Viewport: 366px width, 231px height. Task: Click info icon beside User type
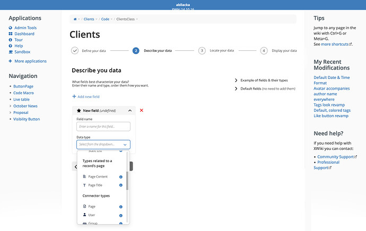point(121,215)
